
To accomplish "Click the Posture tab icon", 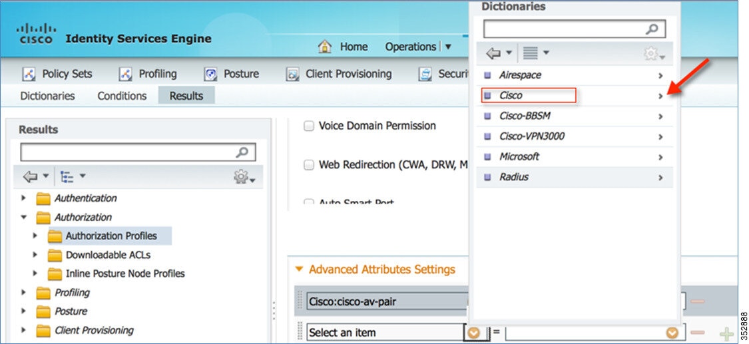I will point(210,74).
